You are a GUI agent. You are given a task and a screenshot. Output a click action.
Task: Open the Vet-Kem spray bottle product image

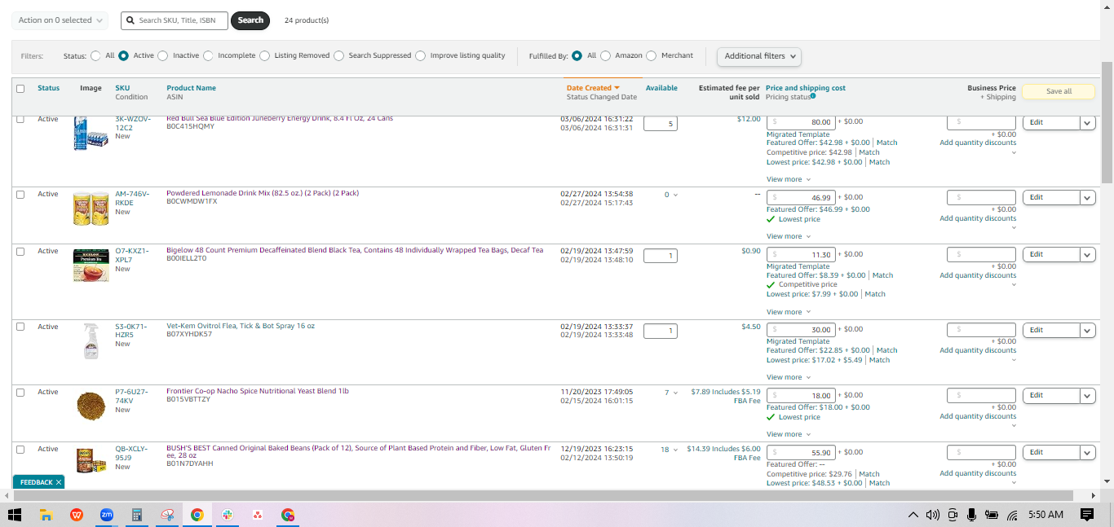click(91, 341)
